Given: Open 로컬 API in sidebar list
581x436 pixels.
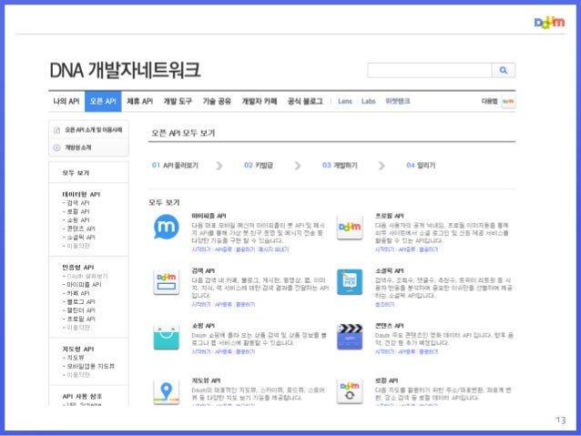Looking at the screenshot, I should (x=78, y=211).
